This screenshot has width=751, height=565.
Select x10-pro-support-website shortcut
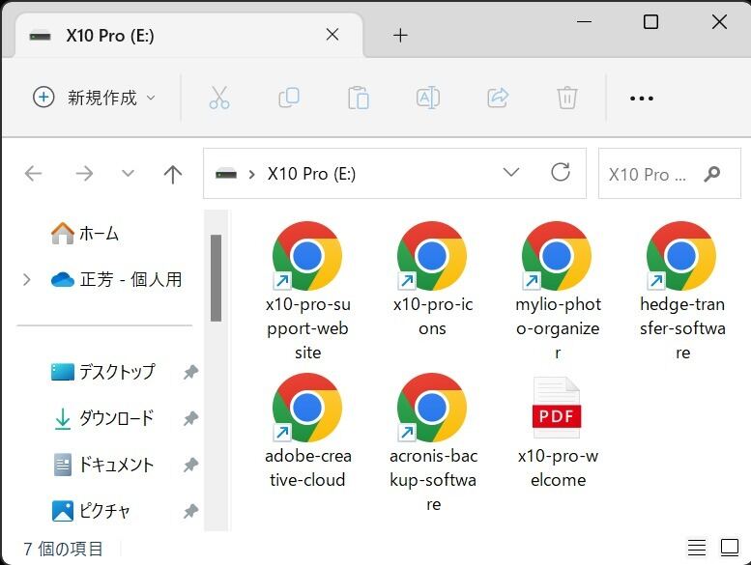pos(307,291)
